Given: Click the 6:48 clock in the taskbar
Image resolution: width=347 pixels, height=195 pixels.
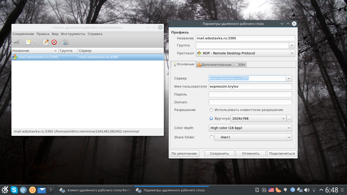Looking at the screenshot, I should (332, 190).
